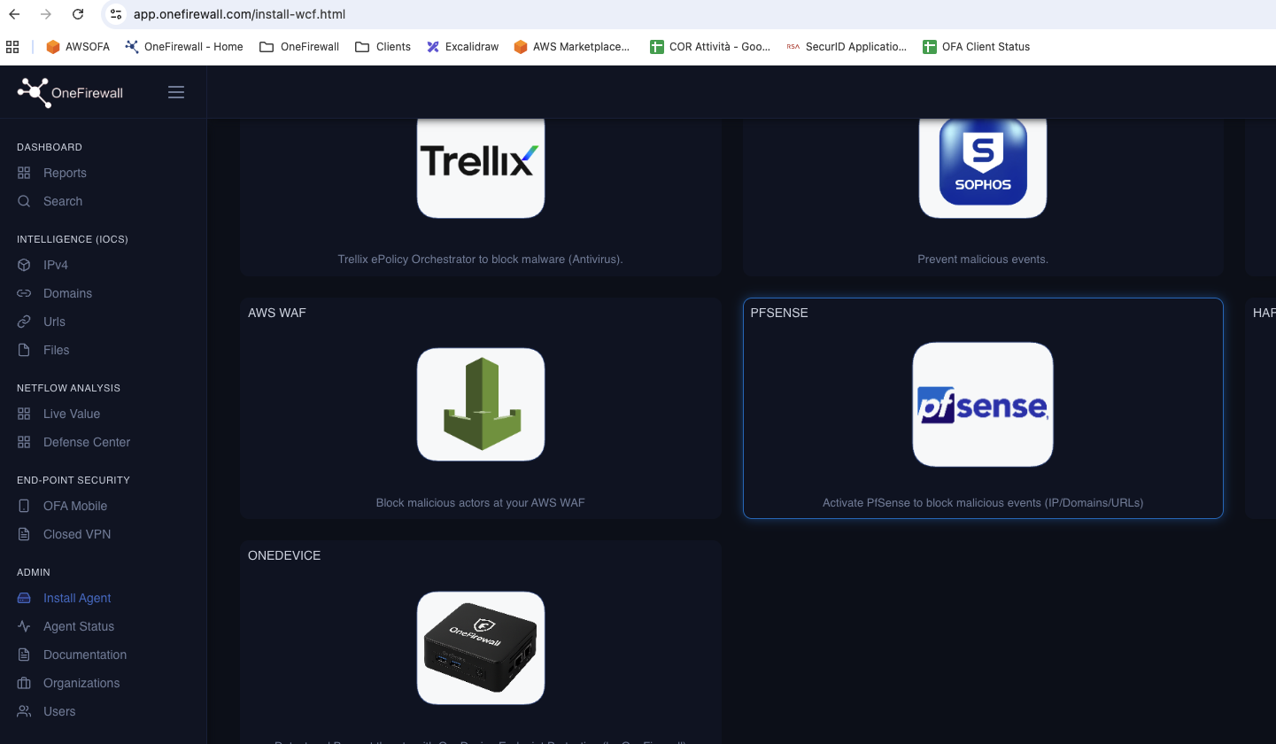Select the Trellix logo card
The image size is (1276, 744).
[x=481, y=167]
